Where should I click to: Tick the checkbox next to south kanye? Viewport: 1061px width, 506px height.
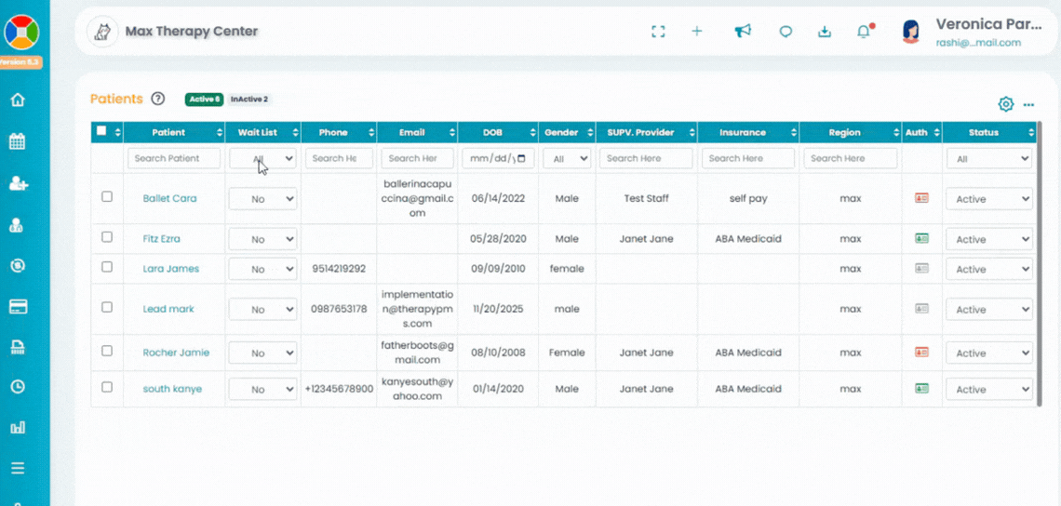click(107, 388)
